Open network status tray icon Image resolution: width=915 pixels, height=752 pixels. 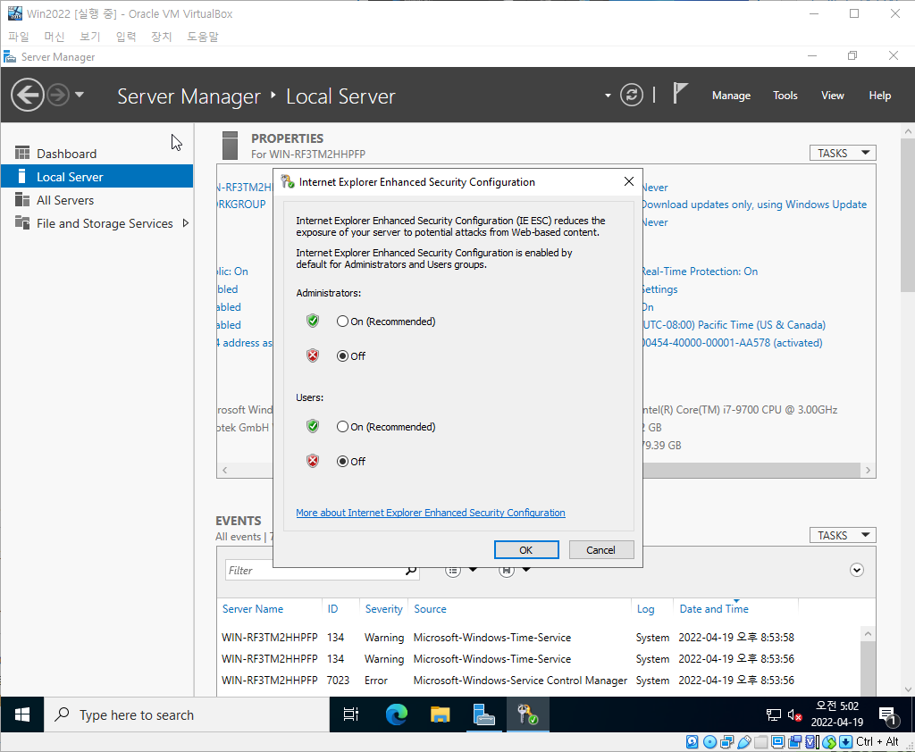(774, 714)
